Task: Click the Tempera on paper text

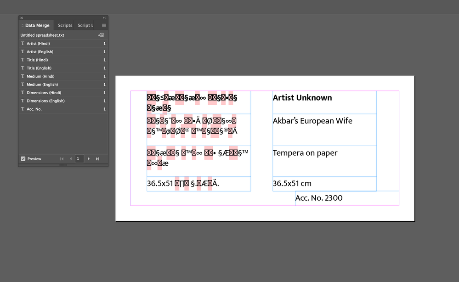Action: pyautogui.click(x=305, y=153)
